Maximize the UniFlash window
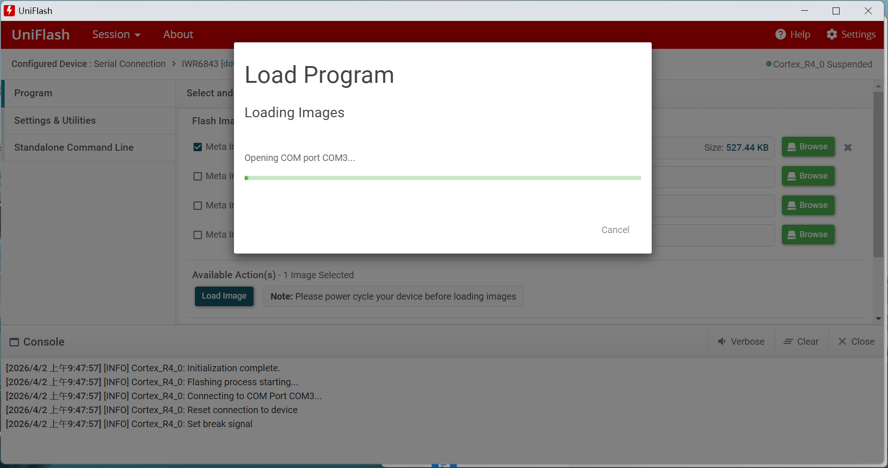 [x=836, y=11]
